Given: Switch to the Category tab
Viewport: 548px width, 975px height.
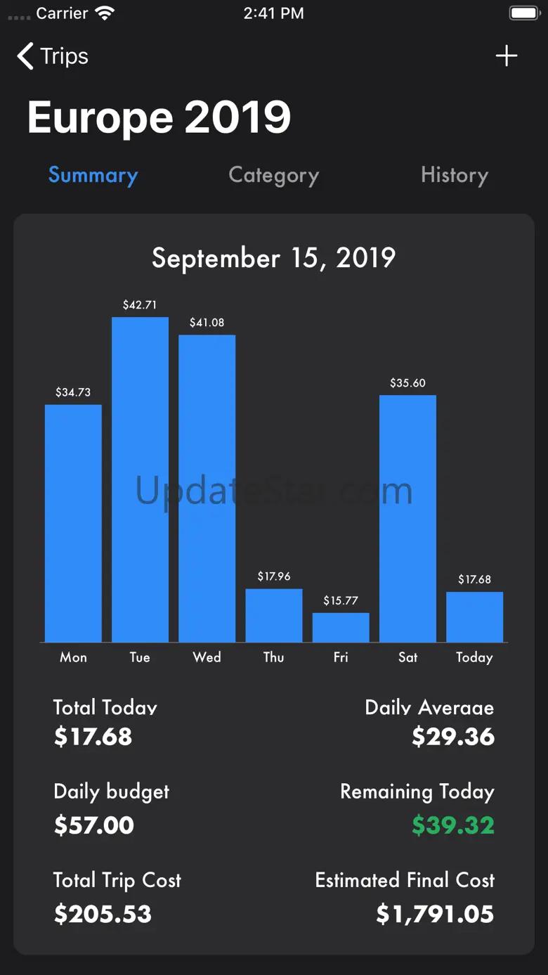Looking at the screenshot, I should (273, 175).
